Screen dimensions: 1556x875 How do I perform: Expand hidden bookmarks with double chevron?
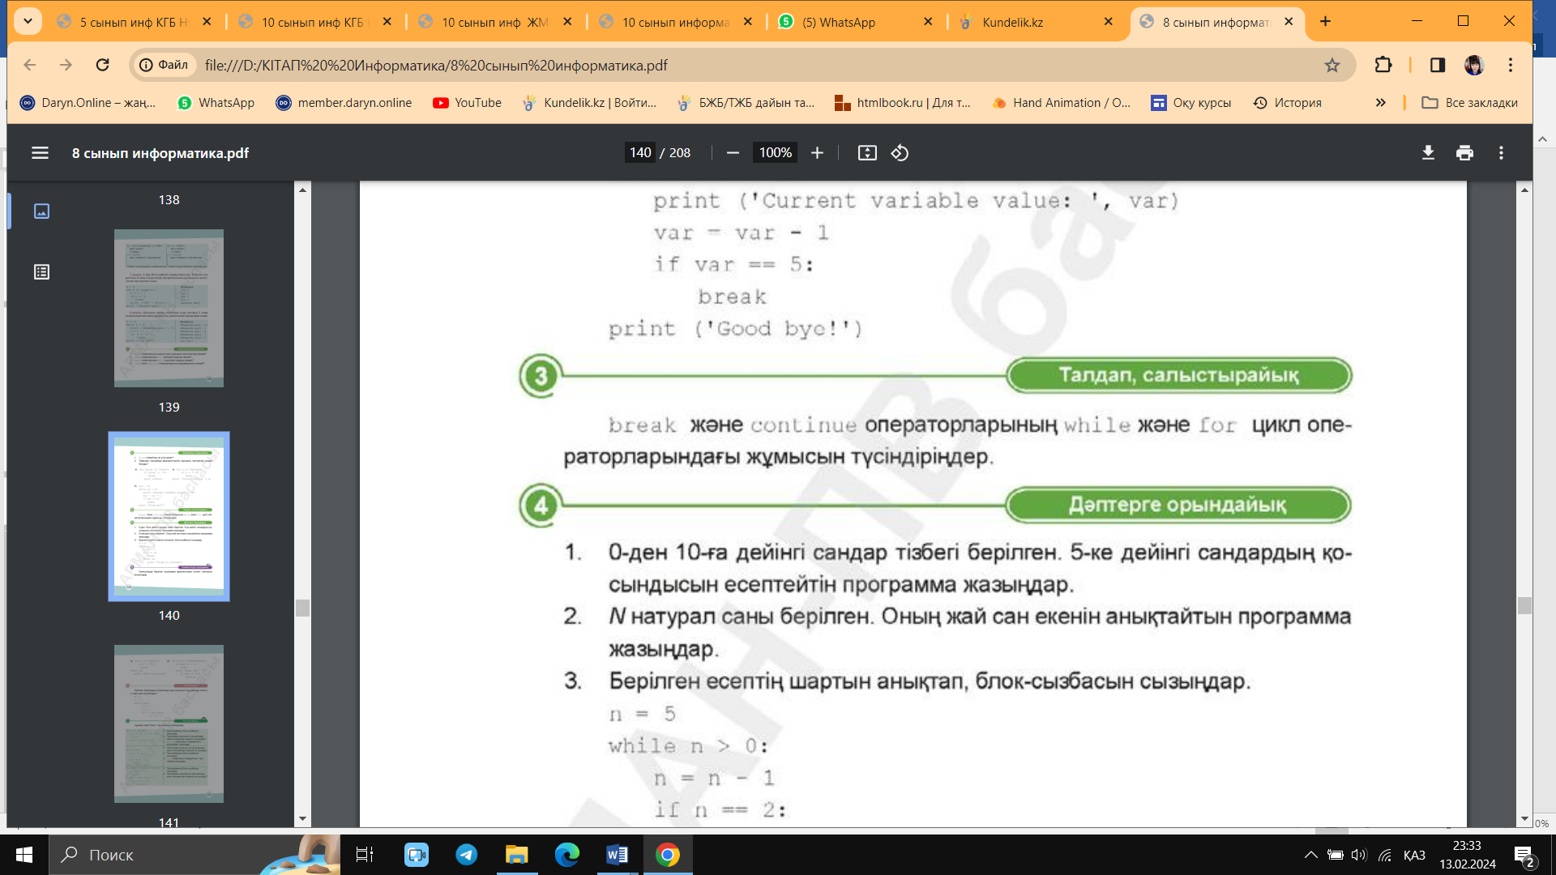(x=1381, y=103)
